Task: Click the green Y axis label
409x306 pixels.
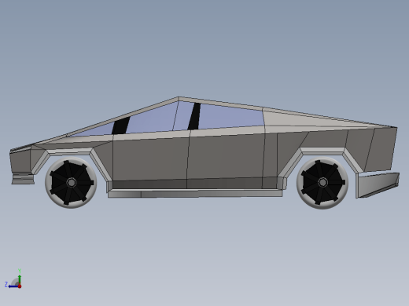Action: [x=20, y=271]
